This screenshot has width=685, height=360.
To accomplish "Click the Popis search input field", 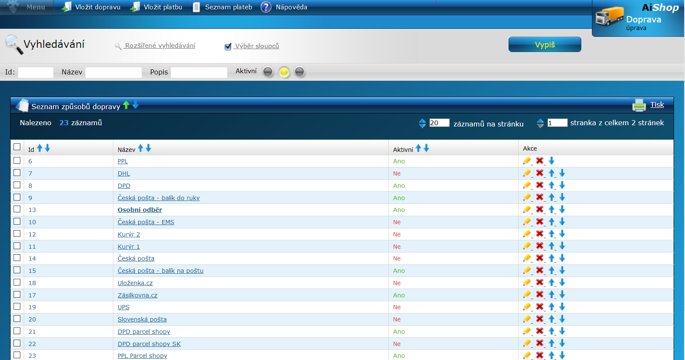I will pos(199,72).
